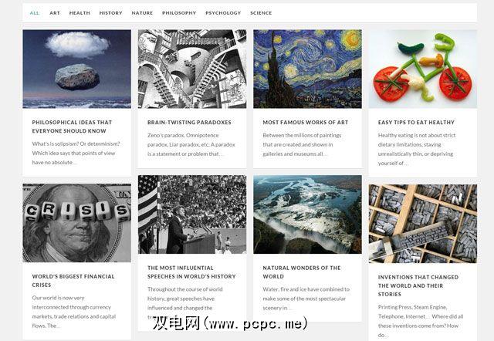This screenshot has width=494, height=341.
Task: Open "Brain-Twisting Paradoxes" article title
Action: pyautogui.click(x=189, y=123)
